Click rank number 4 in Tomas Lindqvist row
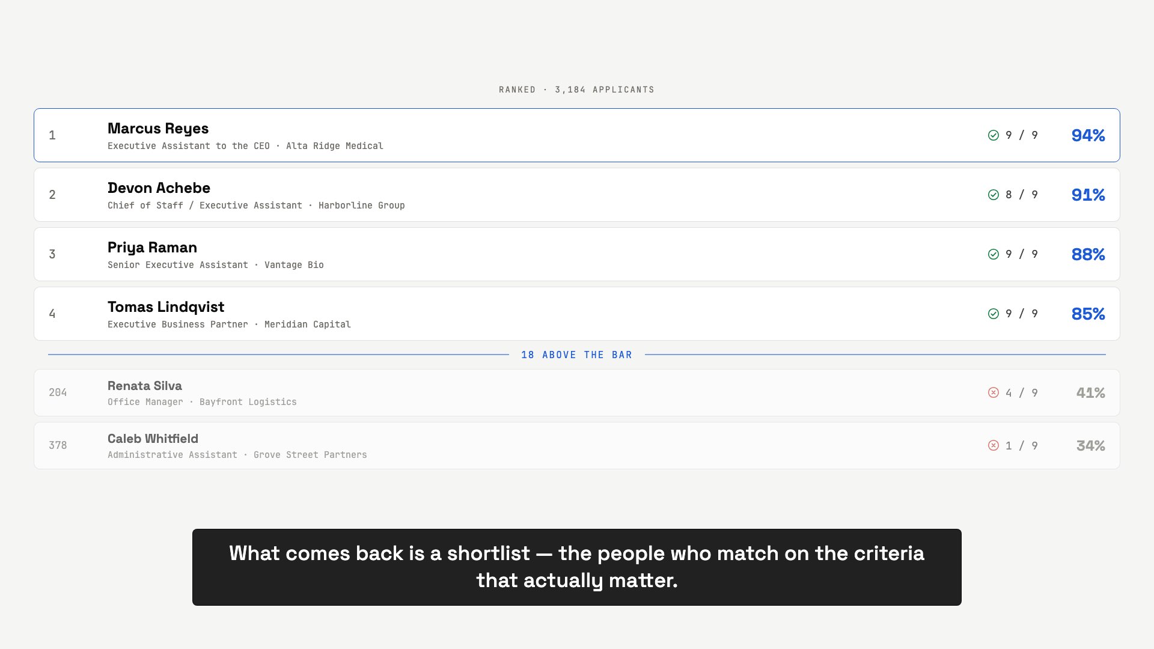This screenshot has height=649, width=1154. tap(52, 314)
